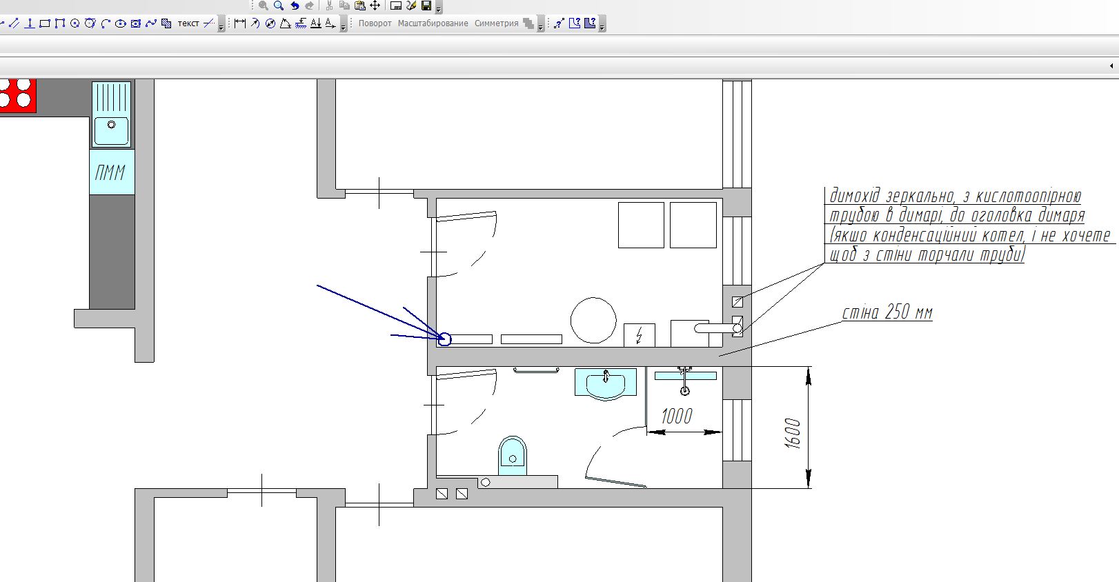Viewport: 1119px width, 582px height.
Task: Select the arc drawing tool
Action: point(106,23)
